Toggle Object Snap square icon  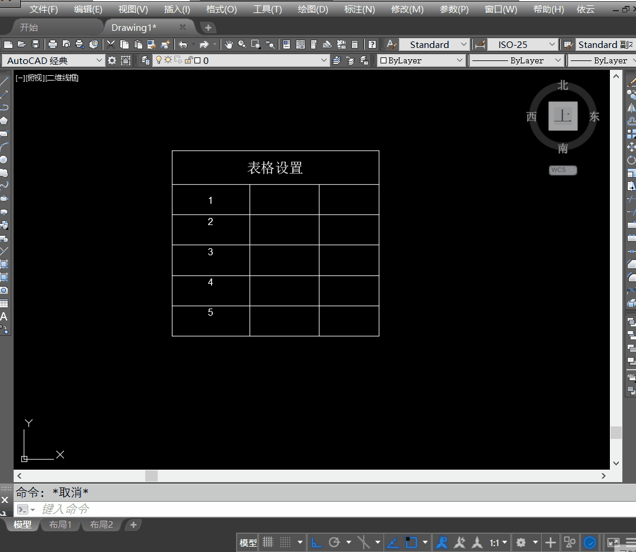tap(411, 542)
